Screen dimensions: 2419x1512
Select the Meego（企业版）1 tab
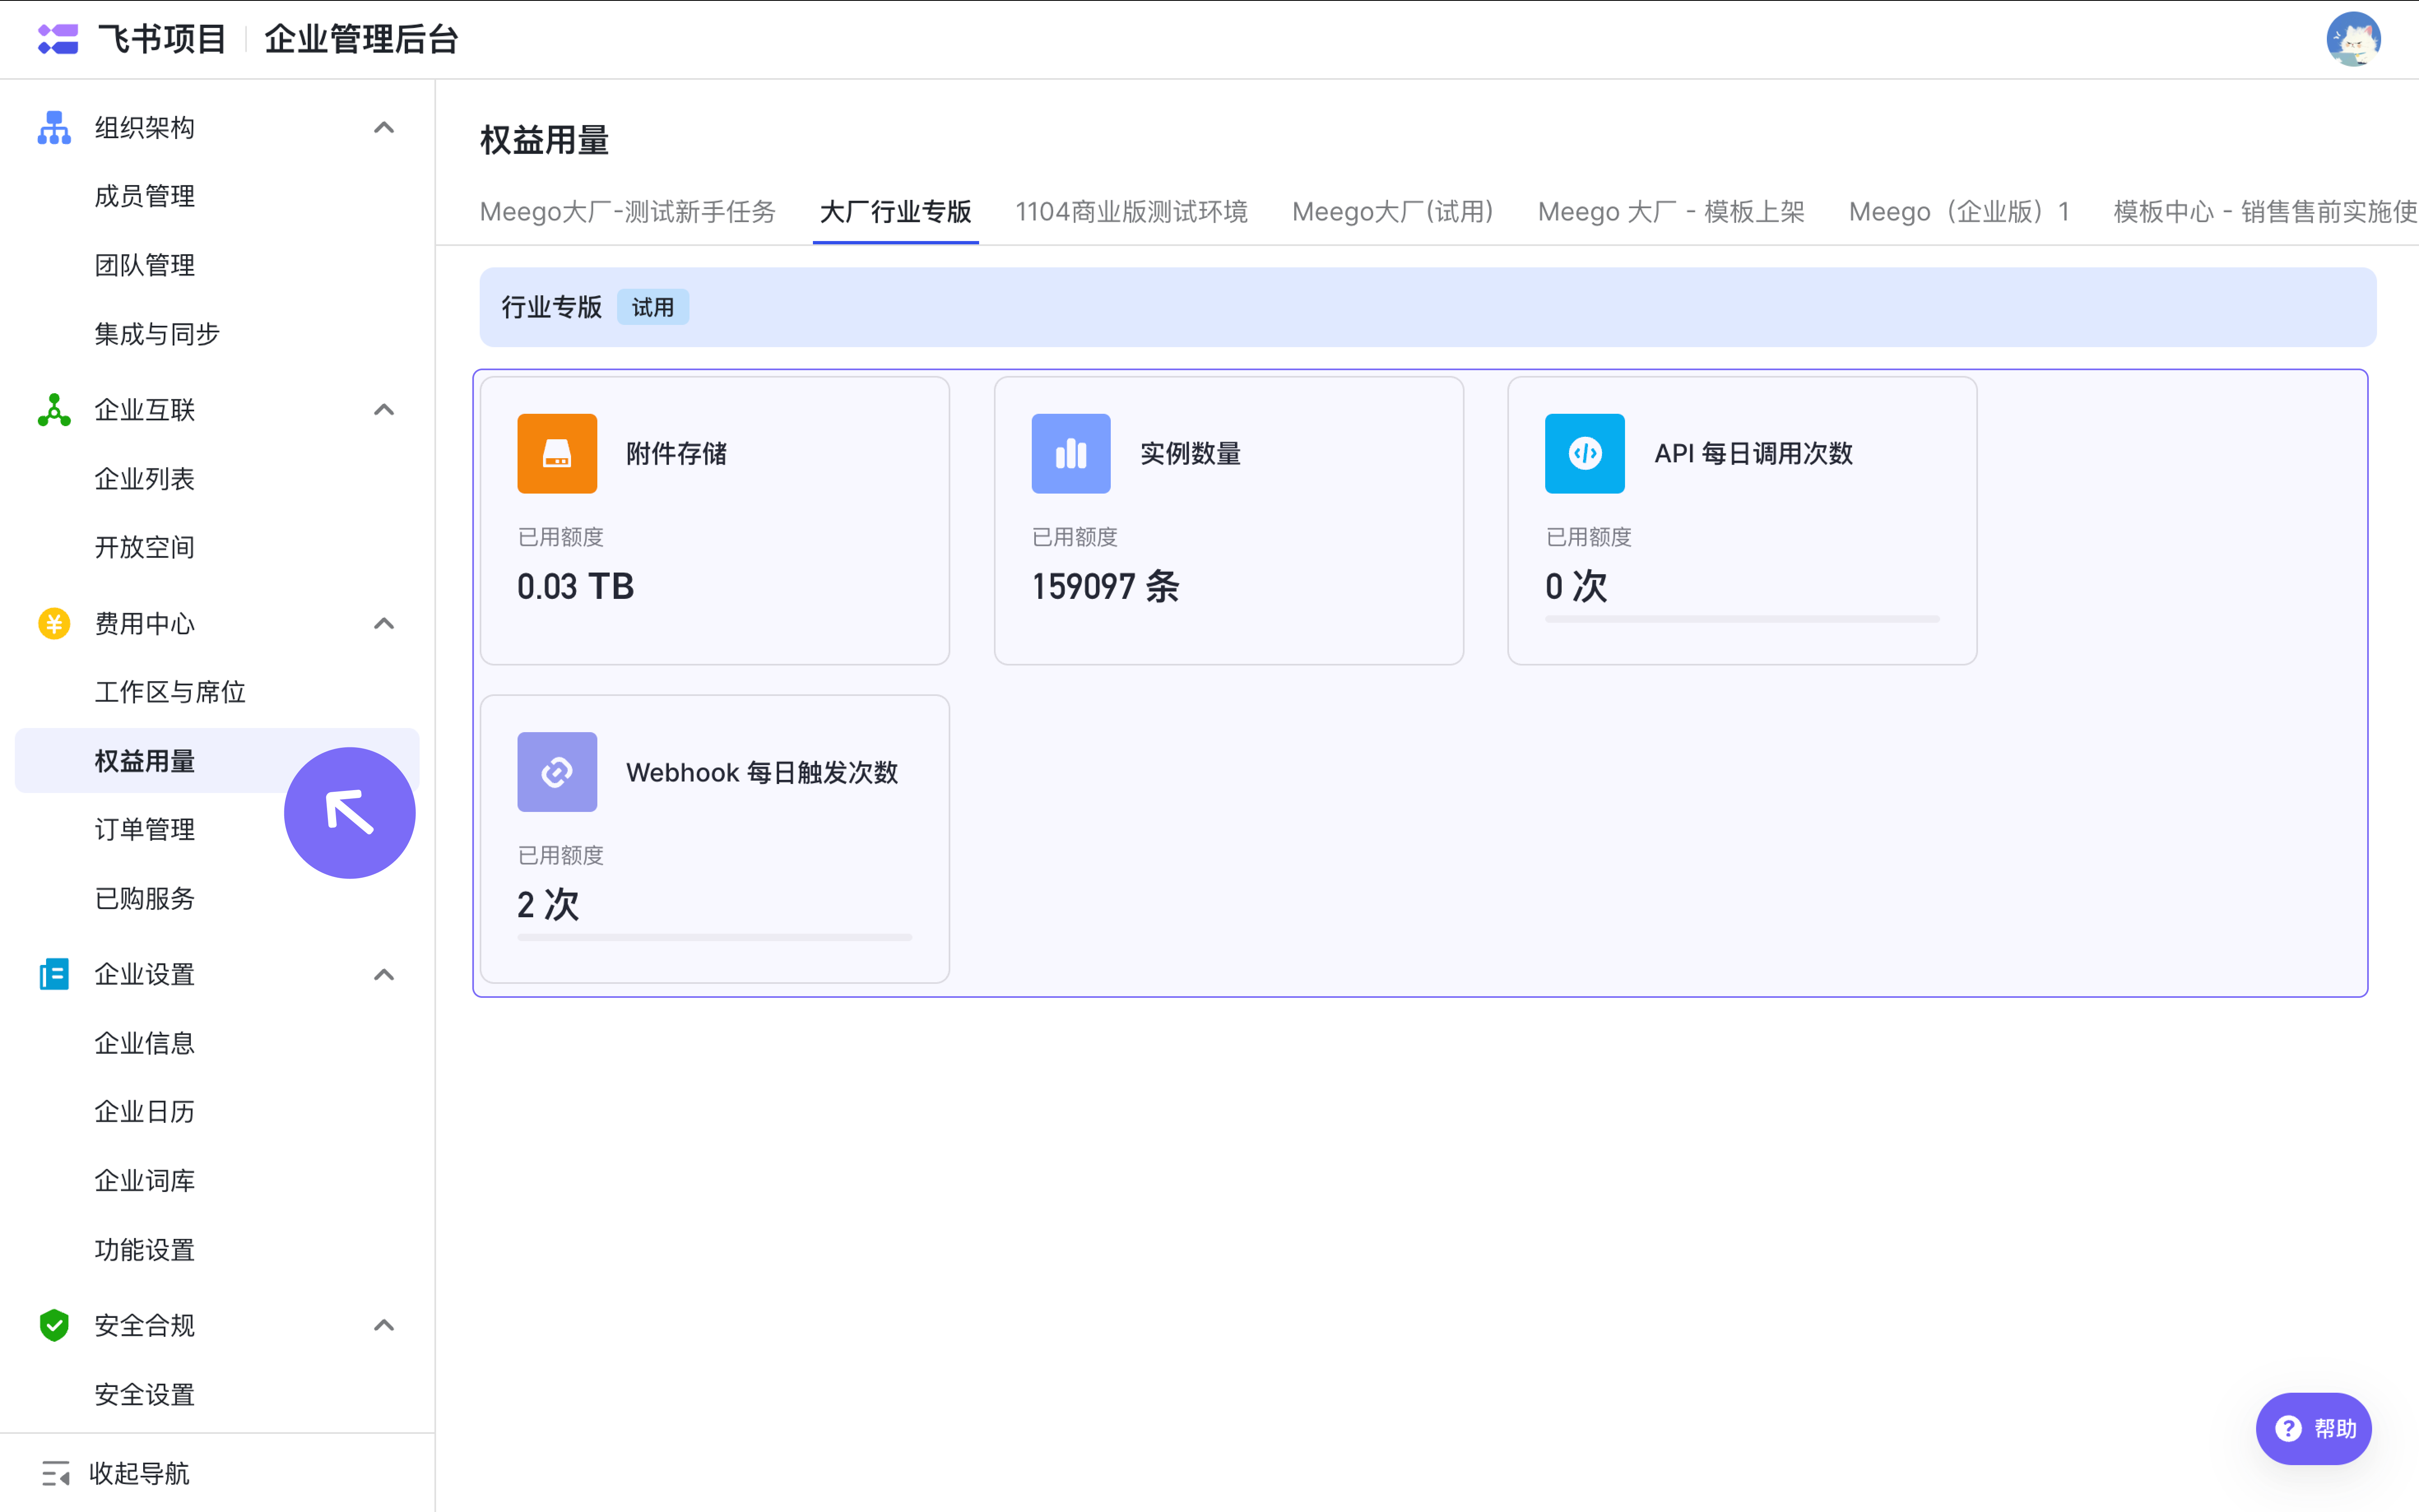point(1959,212)
